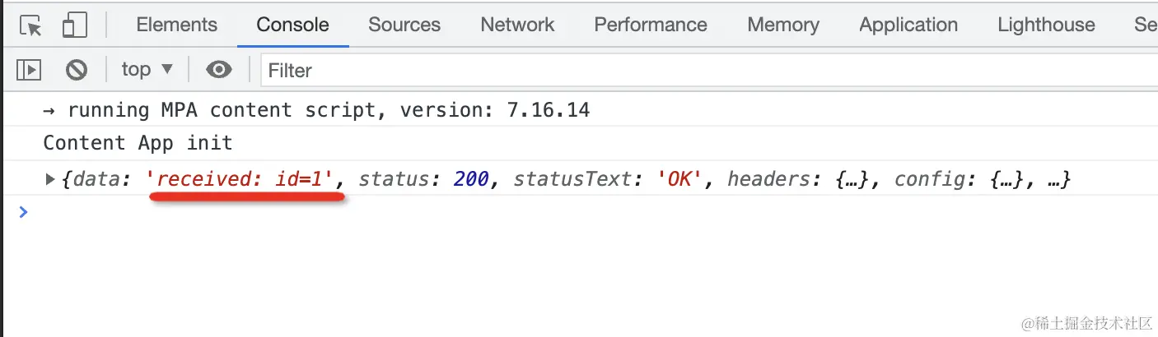Open the Performance tab
The height and width of the screenshot is (337, 1158).
[x=650, y=25]
